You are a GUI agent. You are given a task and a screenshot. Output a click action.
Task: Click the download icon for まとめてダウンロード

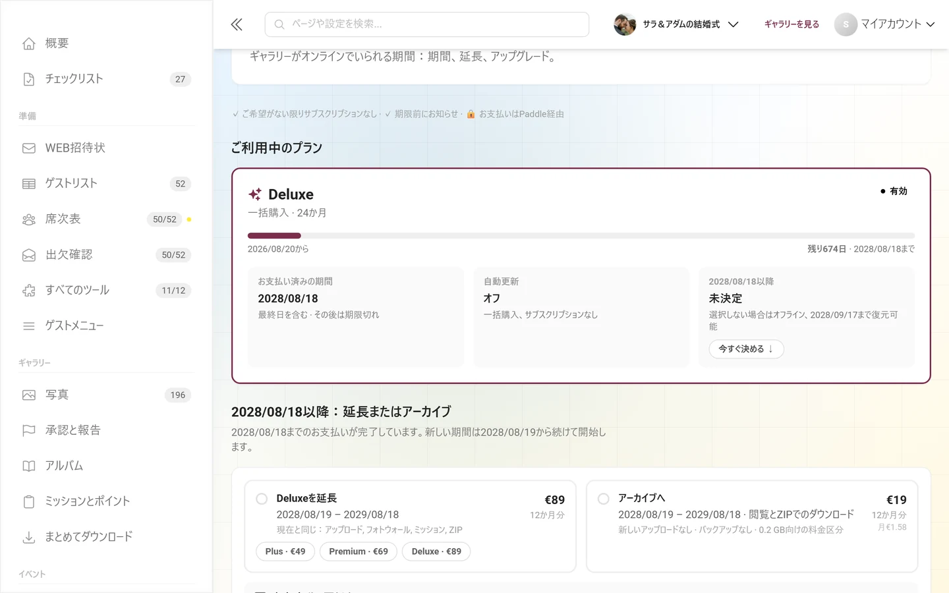tap(29, 538)
